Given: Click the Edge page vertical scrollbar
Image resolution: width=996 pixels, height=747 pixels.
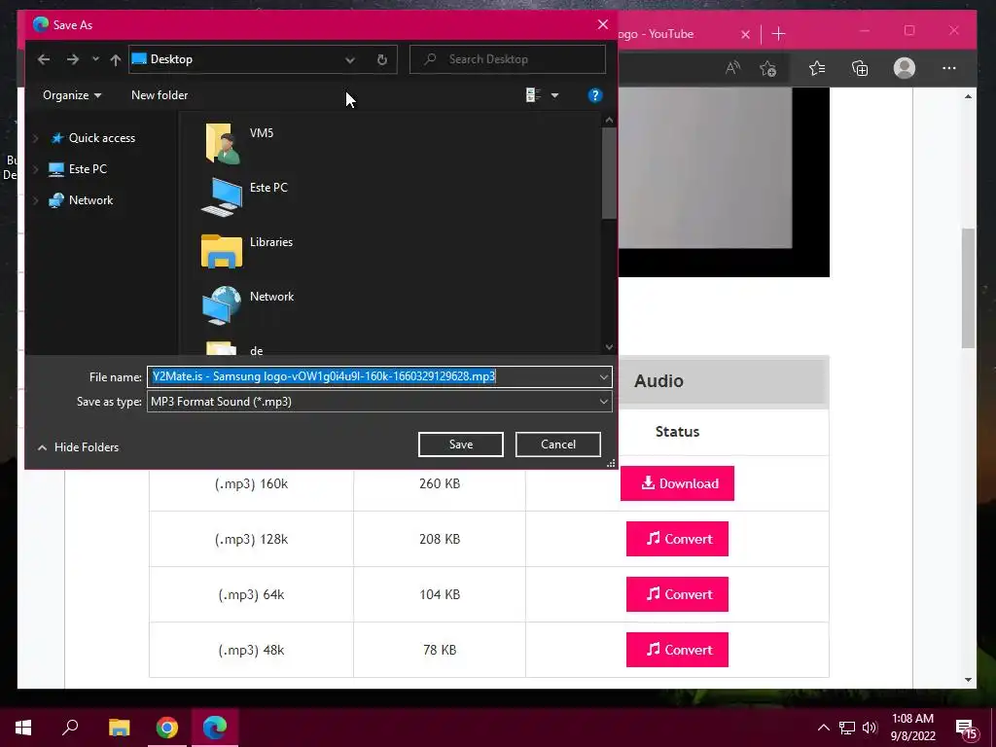Looking at the screenshot, I should [x=968, y=288].
